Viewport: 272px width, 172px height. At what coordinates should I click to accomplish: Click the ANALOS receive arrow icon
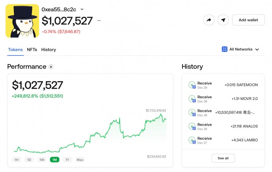192,126
